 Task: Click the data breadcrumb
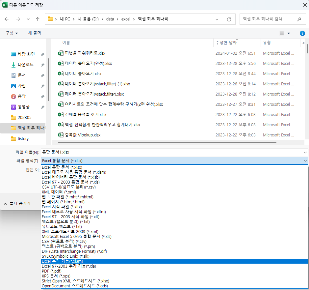point(110,19)
